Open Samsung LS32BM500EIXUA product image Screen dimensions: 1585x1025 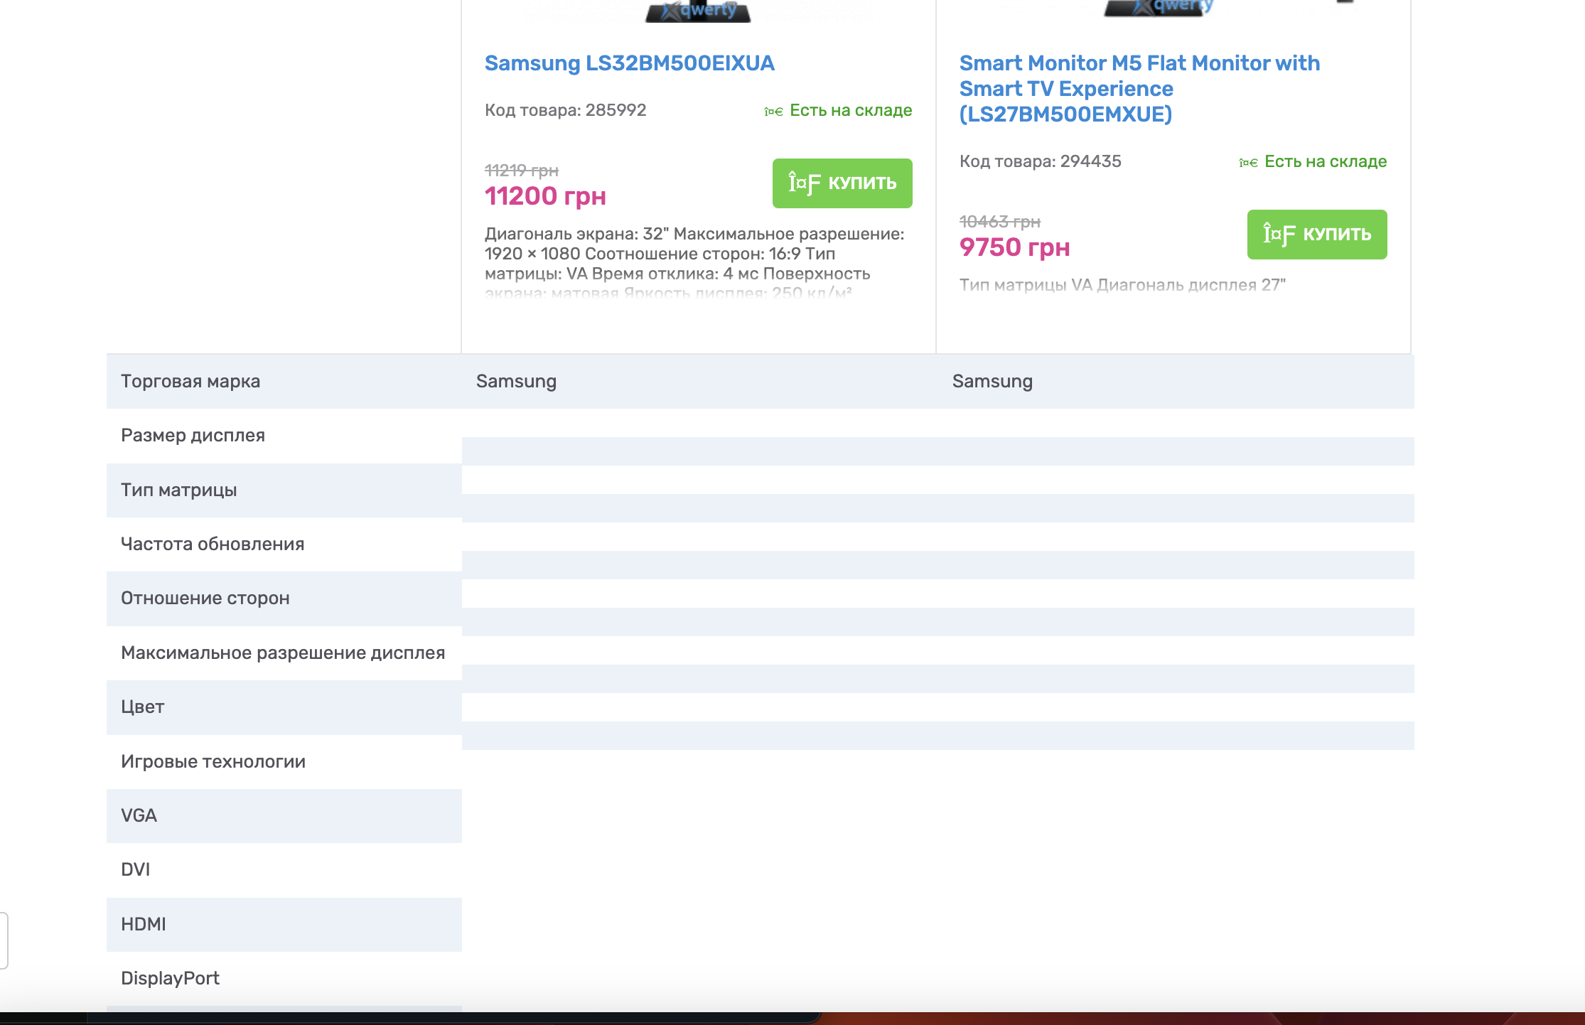[698, 11]
